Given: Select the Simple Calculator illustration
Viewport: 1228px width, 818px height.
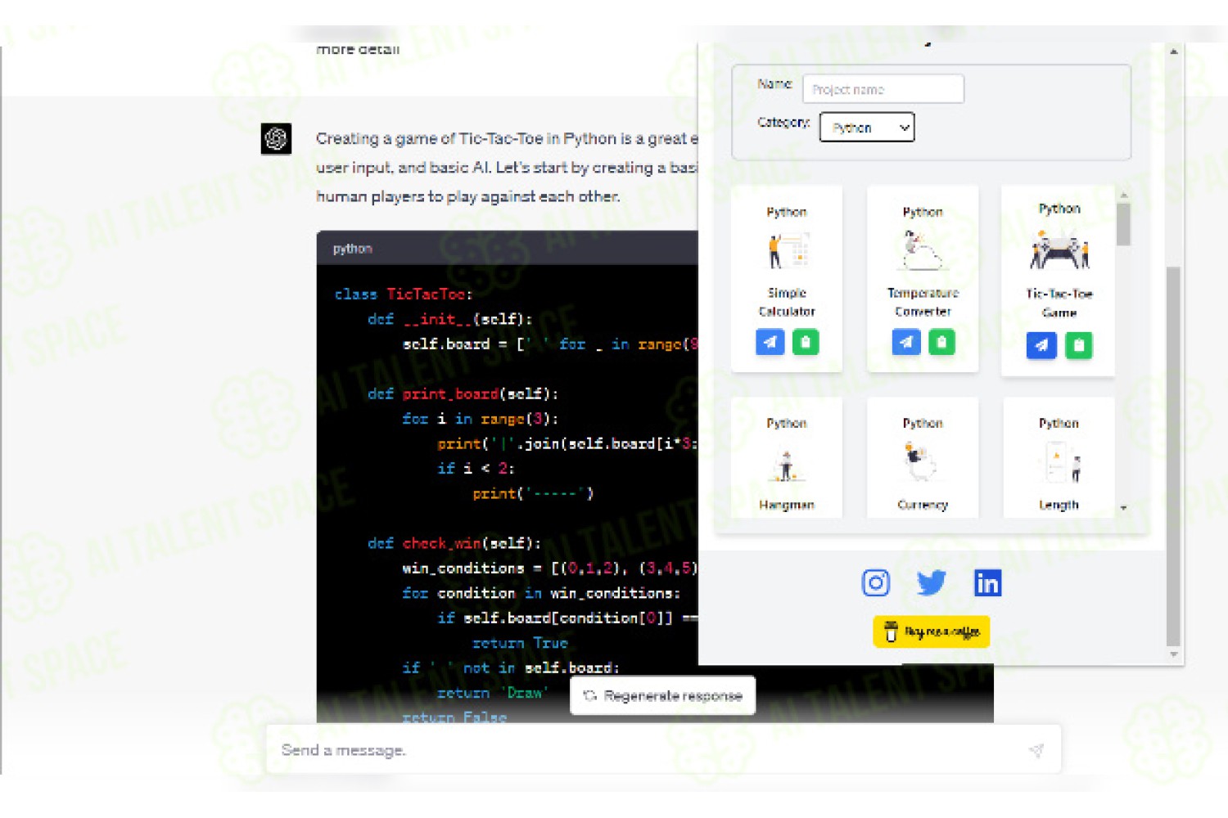Looking at the screenshot, I should coord(787,251).
